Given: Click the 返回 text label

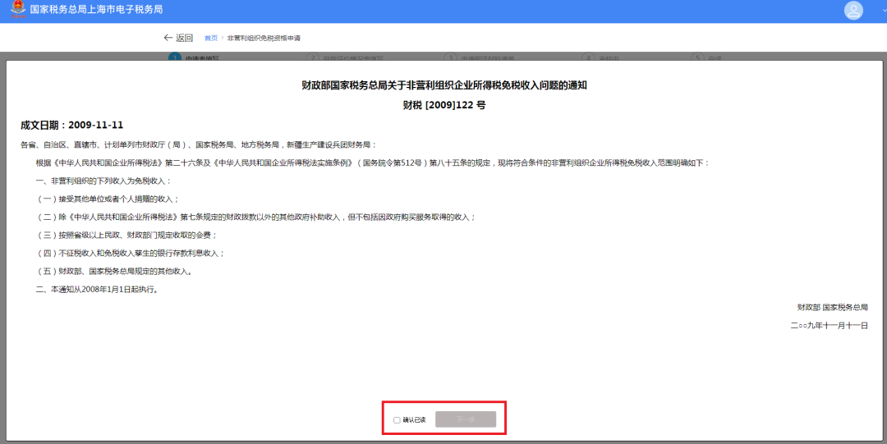Looking at the screenshot, I should [x=184, y=38].
